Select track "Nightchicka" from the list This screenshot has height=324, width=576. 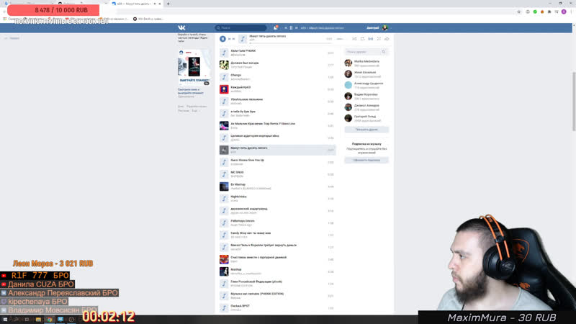(238, 197)
